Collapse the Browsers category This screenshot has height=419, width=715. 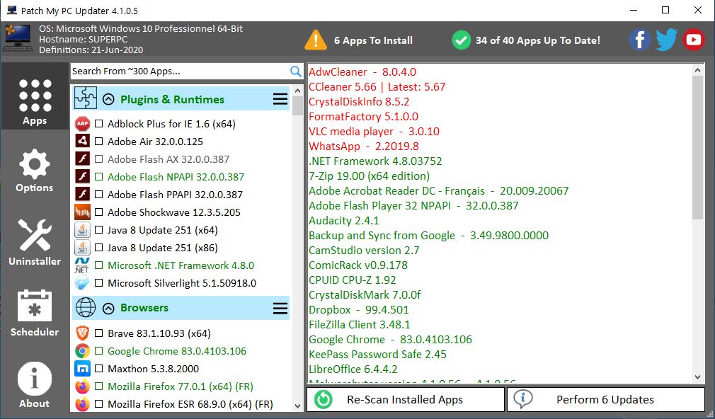pos(108,308)
